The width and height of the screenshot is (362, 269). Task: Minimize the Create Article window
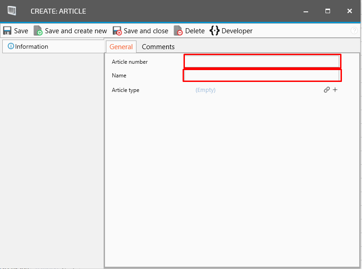tap(306, 11)
